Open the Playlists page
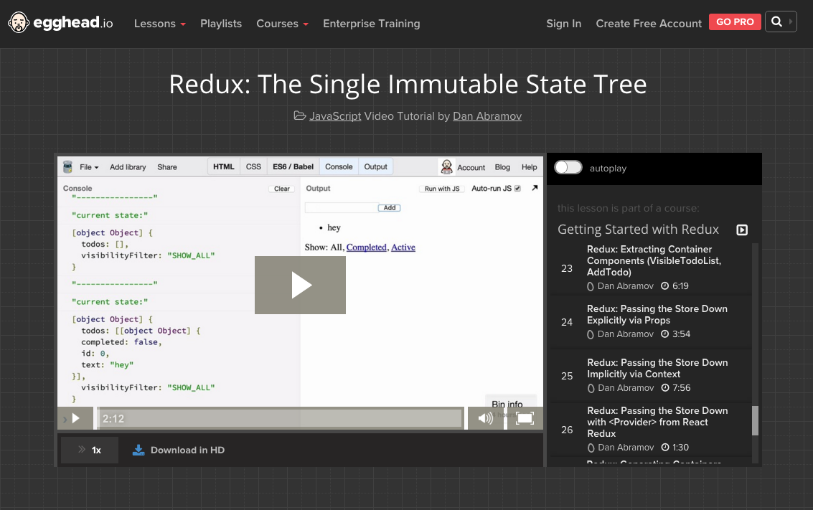Viewport: 813px width, 510px height. click(x=221, y=24)
